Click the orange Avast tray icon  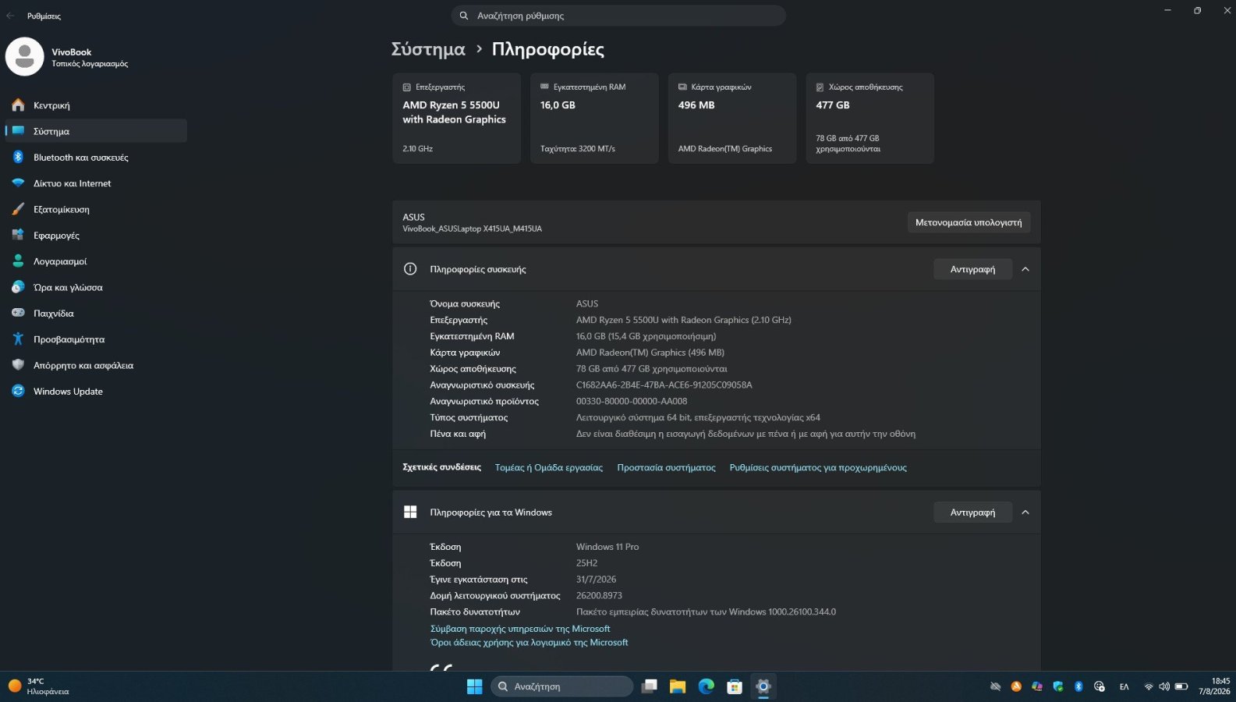click(1016, 686)
